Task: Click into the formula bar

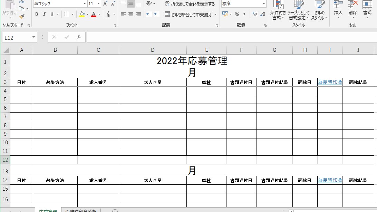Action: (x=232, y=37)
